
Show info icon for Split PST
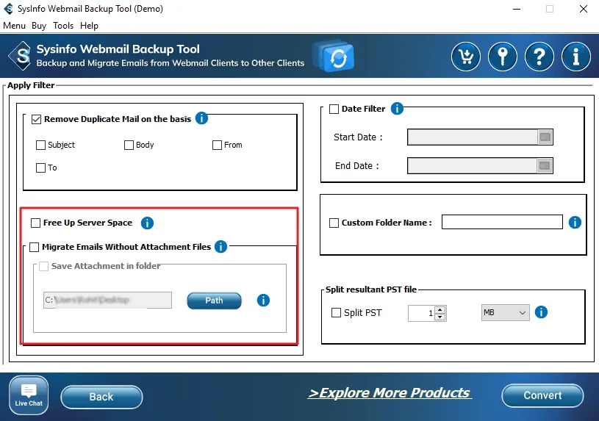coord(541,312)
